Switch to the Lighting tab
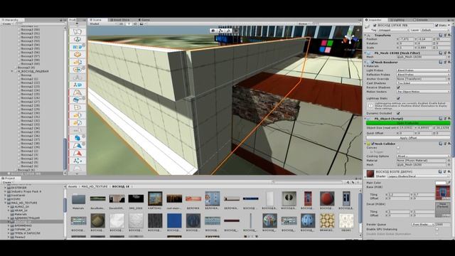This screenshot has width=455, height=256. [x=398, y=20]
